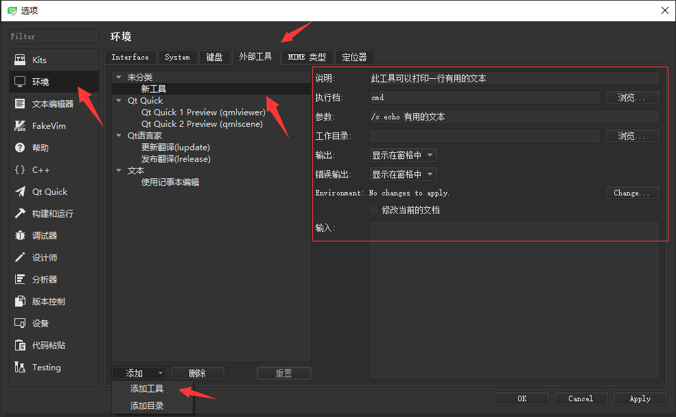Switch to the 外部工具 tab
This screenshot has width=676, height=417.
point(256,56)
